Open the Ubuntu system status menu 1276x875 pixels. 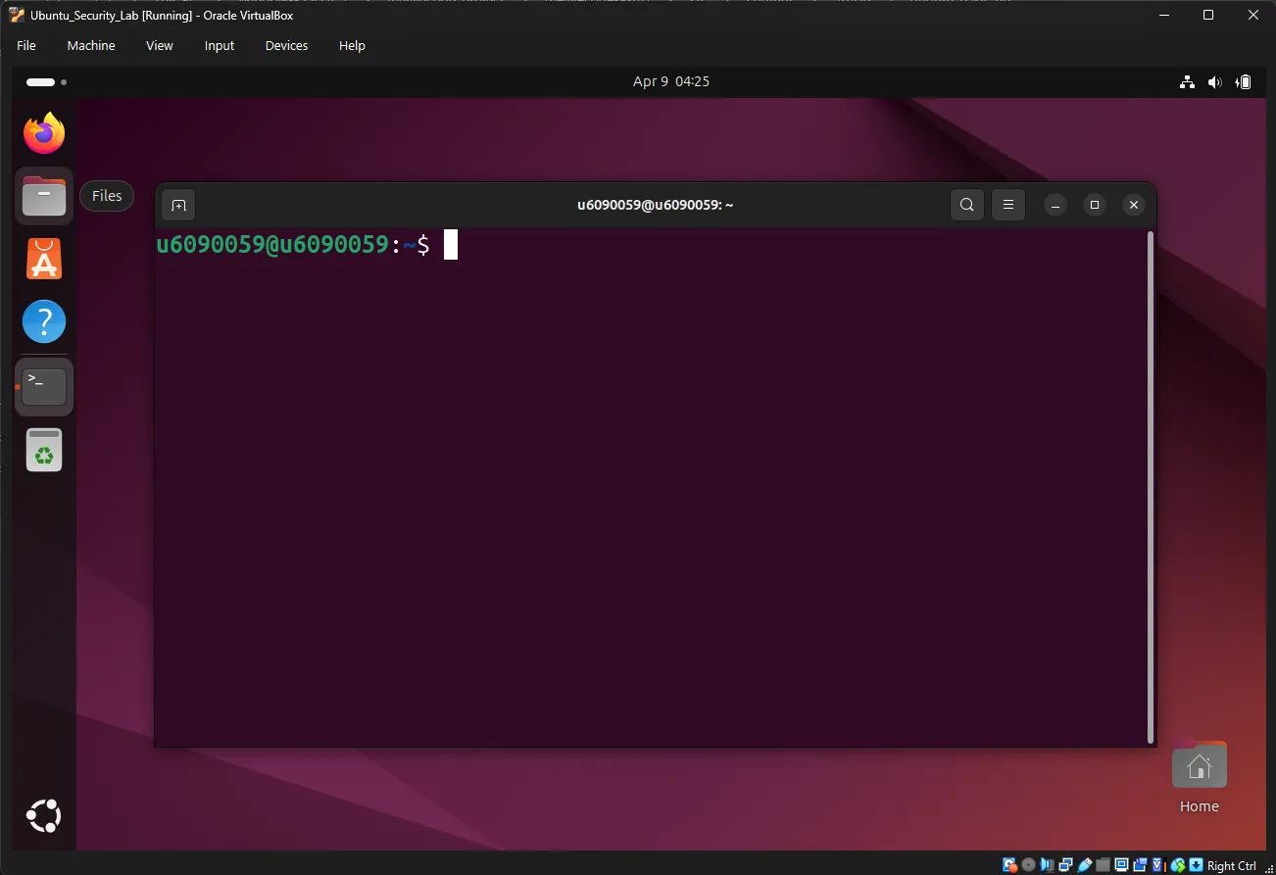1215,81
